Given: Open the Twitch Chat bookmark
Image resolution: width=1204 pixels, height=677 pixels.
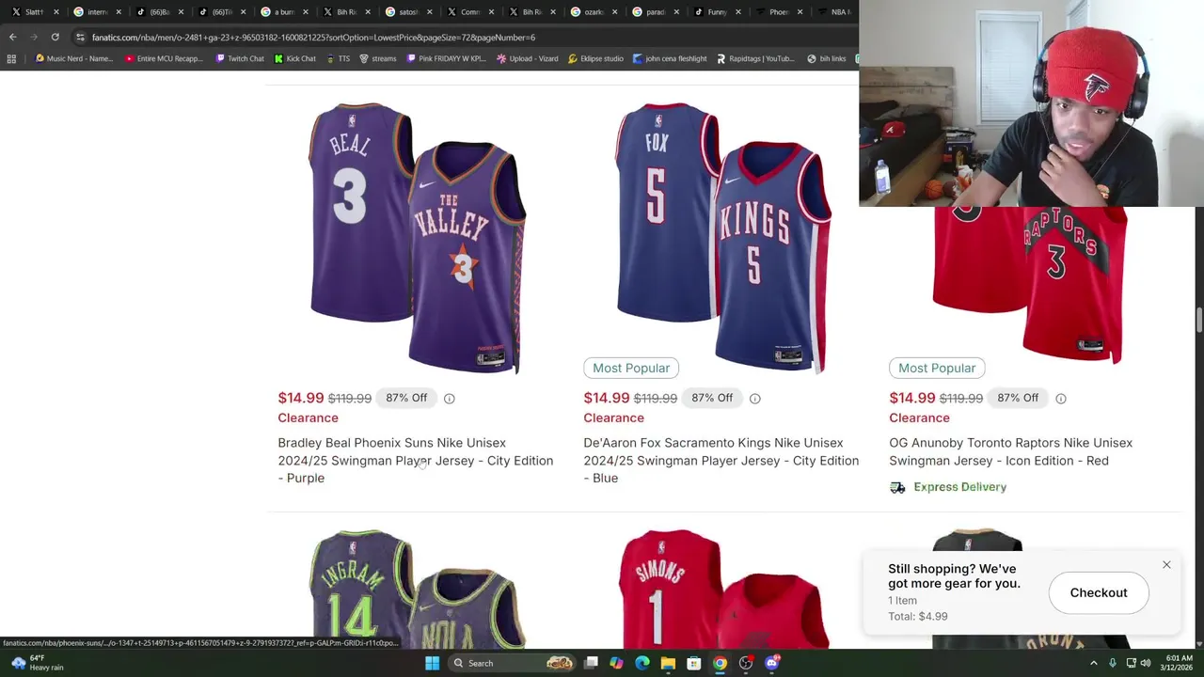Looking at the screenshot, I should [x=240, y=58].
